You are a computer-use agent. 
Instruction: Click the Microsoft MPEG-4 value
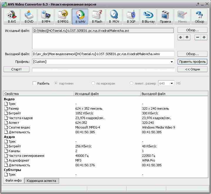point(88,127)
